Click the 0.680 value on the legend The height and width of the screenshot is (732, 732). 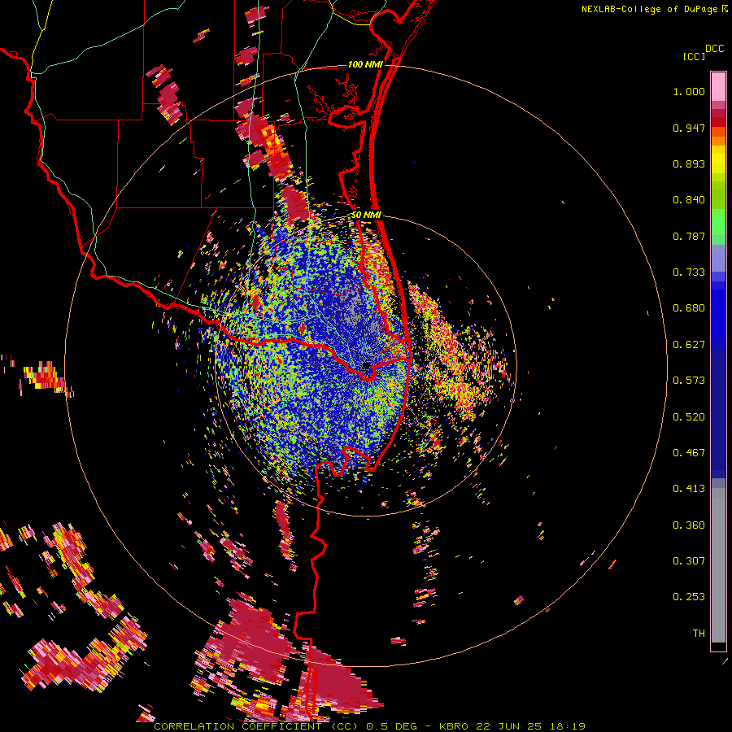(x=689, y=308)
